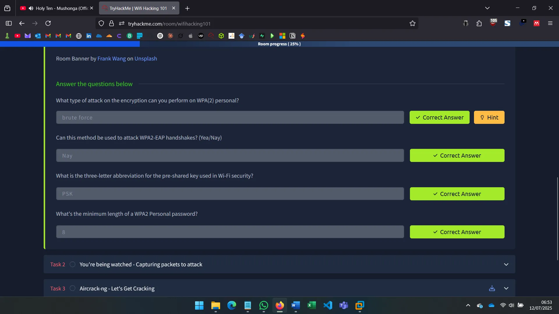The image size is (559, 314).
Task: Open a new browser tab
Action: (187, 8)
